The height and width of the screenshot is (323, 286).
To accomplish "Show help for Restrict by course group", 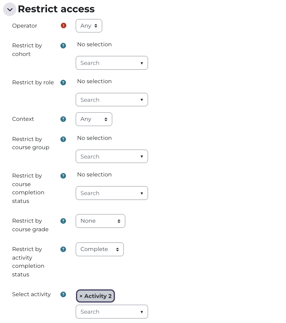I will (63, 139).
